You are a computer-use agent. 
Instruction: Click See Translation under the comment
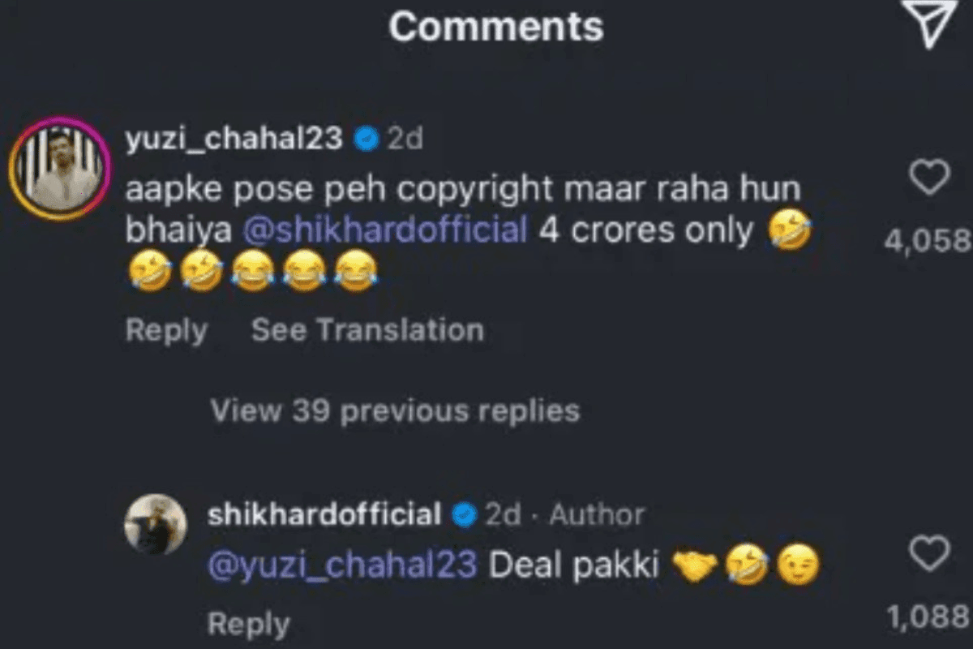[367, 330]
